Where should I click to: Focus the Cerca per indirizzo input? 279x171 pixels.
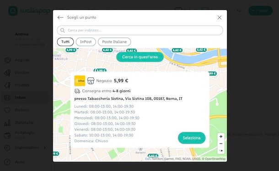140,31
